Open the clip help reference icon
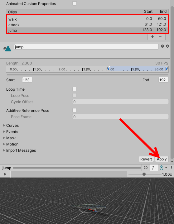 coord(162,46)
